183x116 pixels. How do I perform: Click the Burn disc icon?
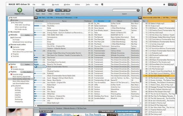click(x=150, y=10)
